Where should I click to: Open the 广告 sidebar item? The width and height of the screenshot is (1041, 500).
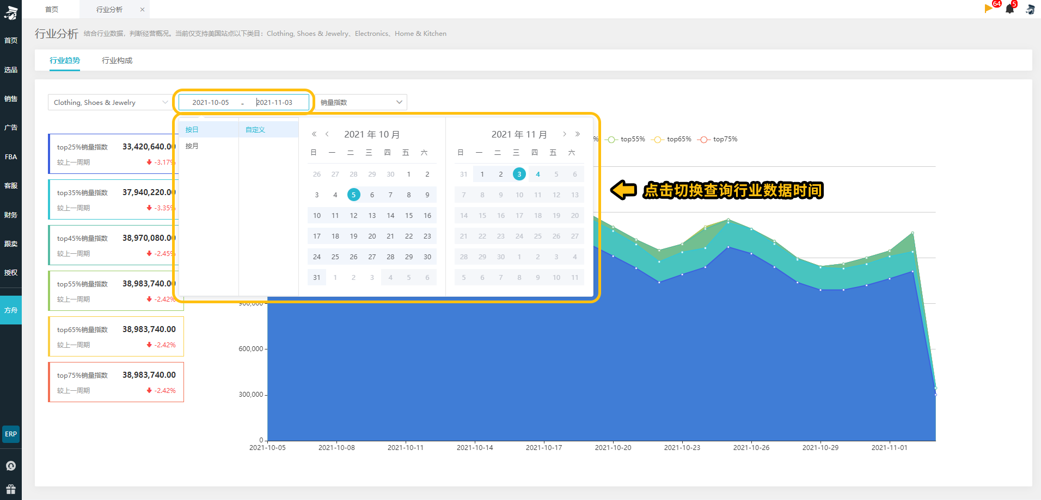11,128
